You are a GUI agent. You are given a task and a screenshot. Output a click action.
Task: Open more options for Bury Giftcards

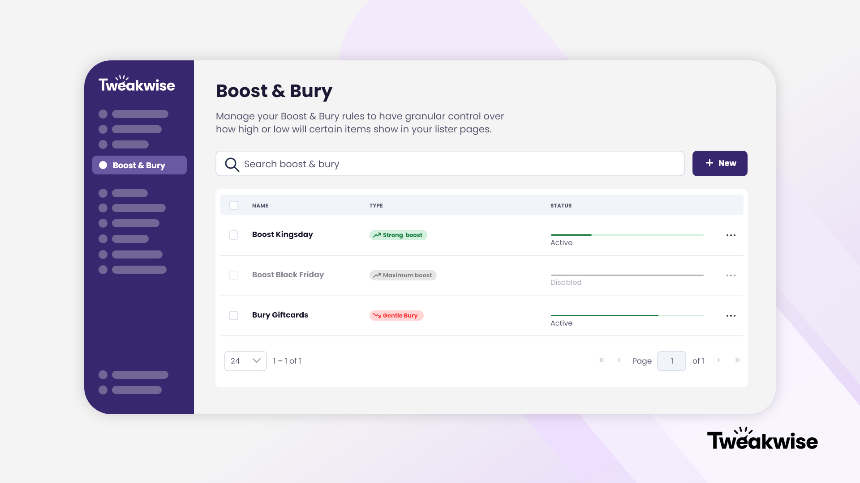tap(731, 316)
